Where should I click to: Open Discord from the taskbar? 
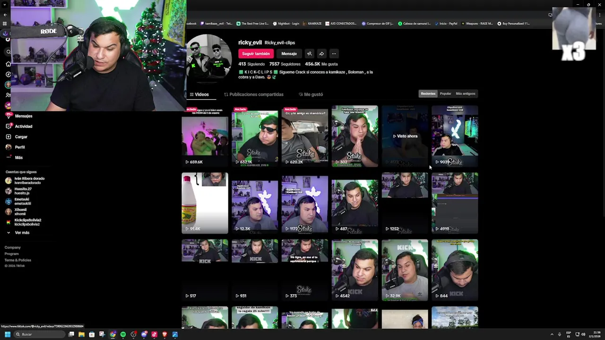[144, 334]
